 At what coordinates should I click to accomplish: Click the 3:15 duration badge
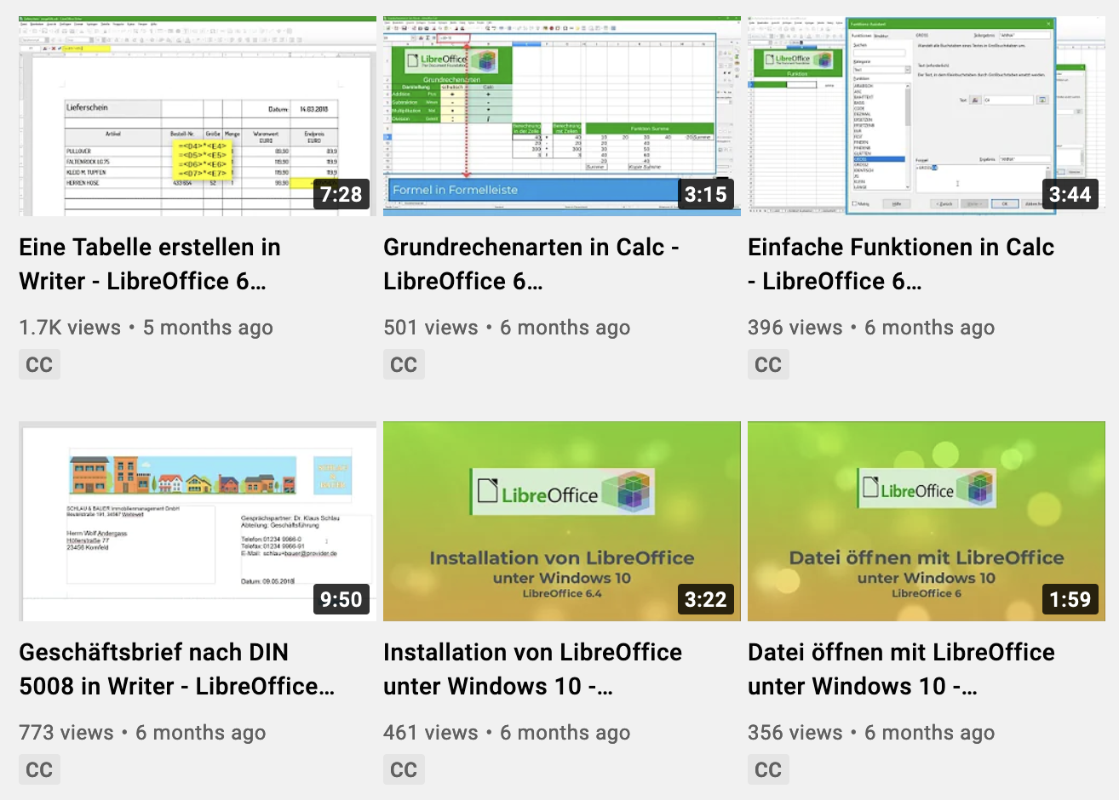706,194
